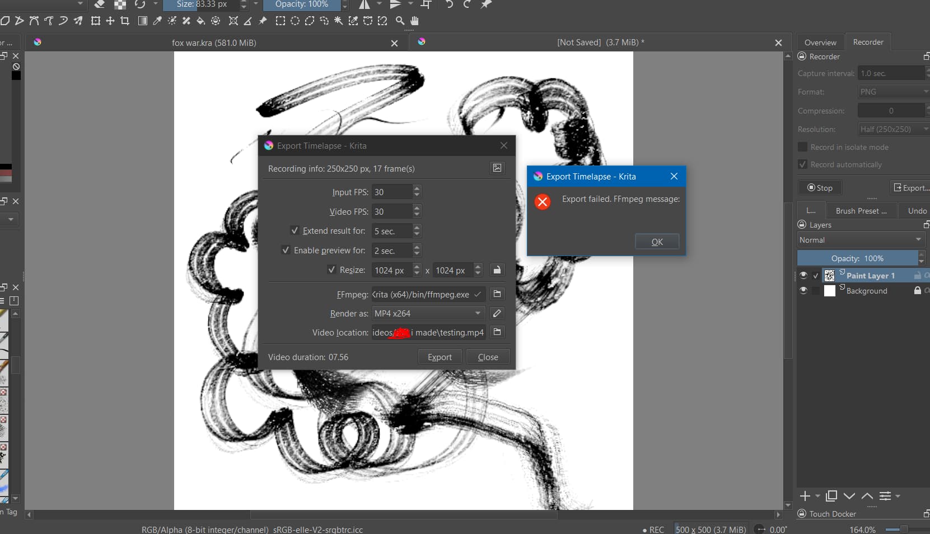Hide Paint Layer 1 with eye icon

(803, 275)
